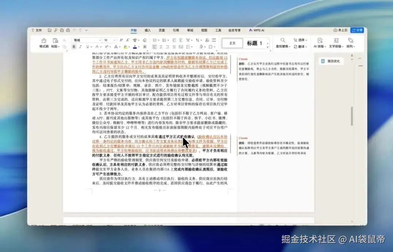Click the blue 分享 share button

357,30
